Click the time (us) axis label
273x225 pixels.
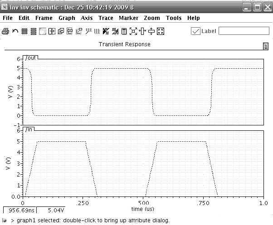pos(142,209)
